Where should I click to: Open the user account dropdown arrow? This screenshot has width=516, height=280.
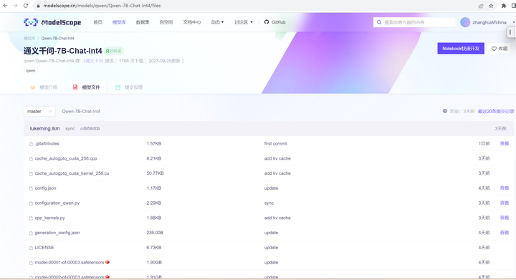coord(513,22)
